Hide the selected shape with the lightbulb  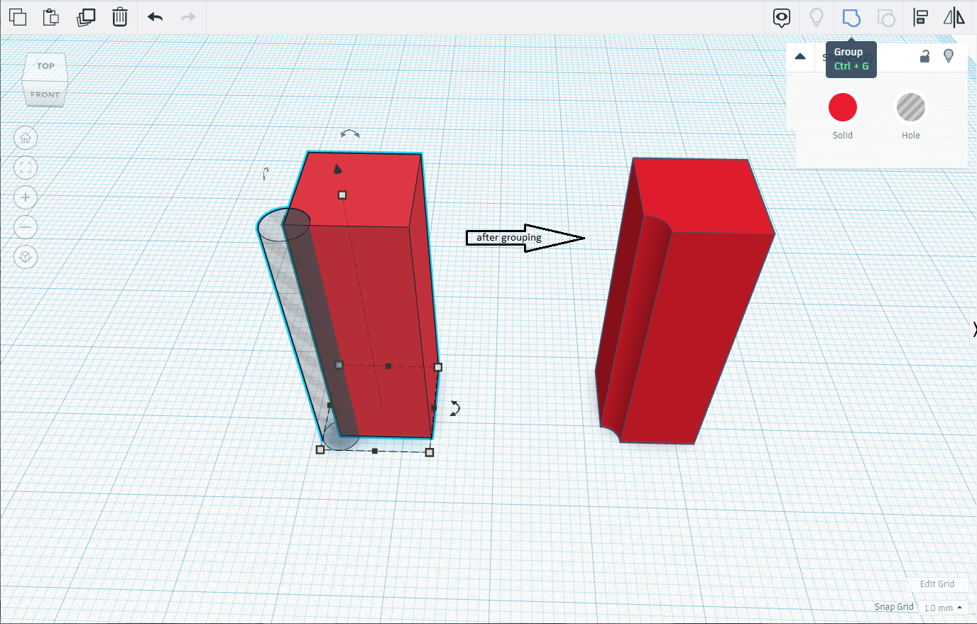pos(949,56)
